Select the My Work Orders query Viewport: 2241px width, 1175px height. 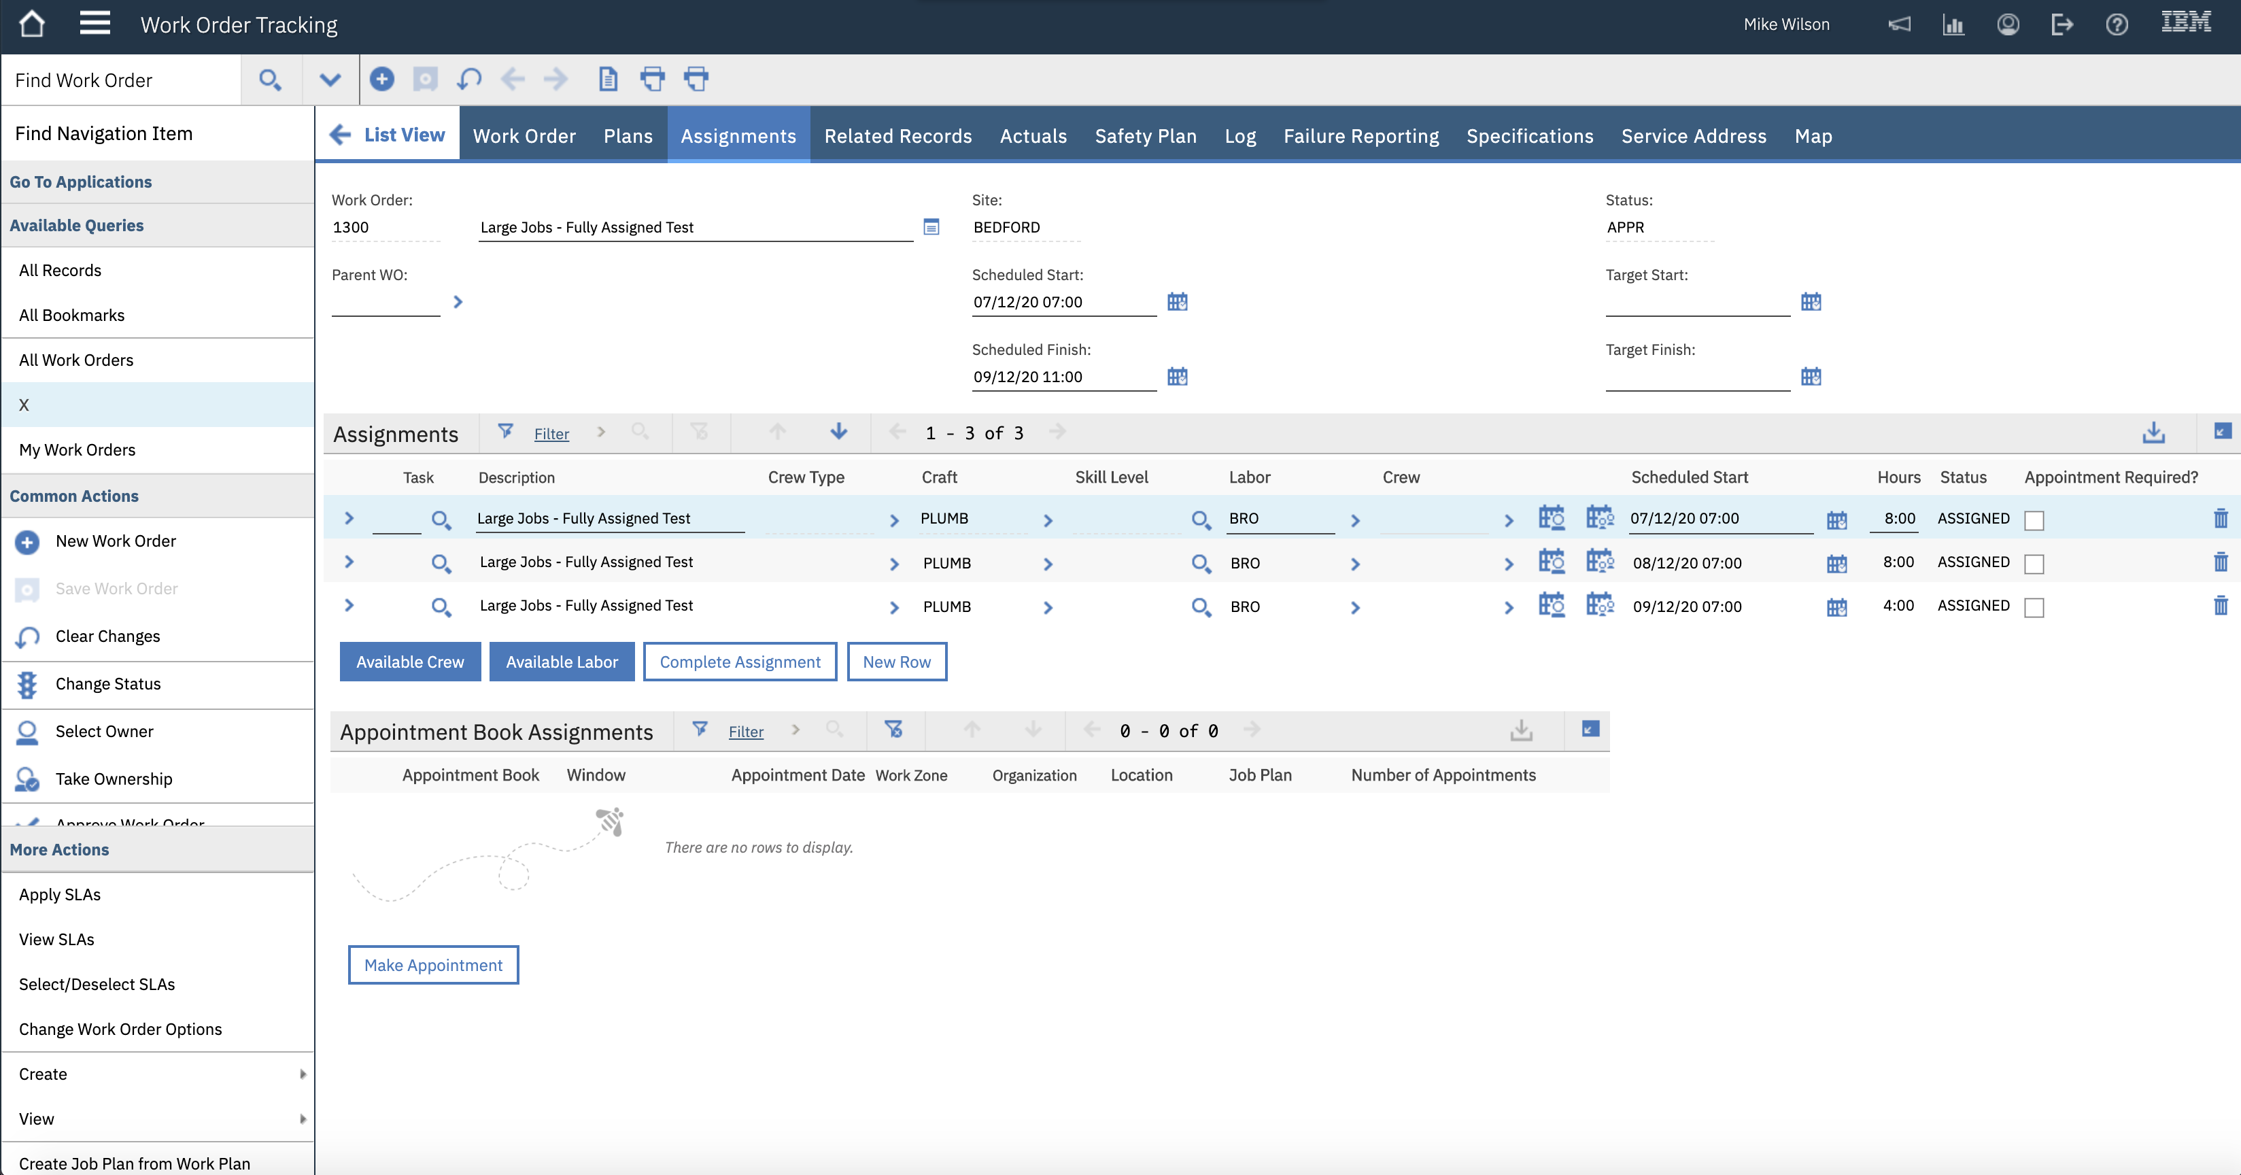tap(77, 449)
